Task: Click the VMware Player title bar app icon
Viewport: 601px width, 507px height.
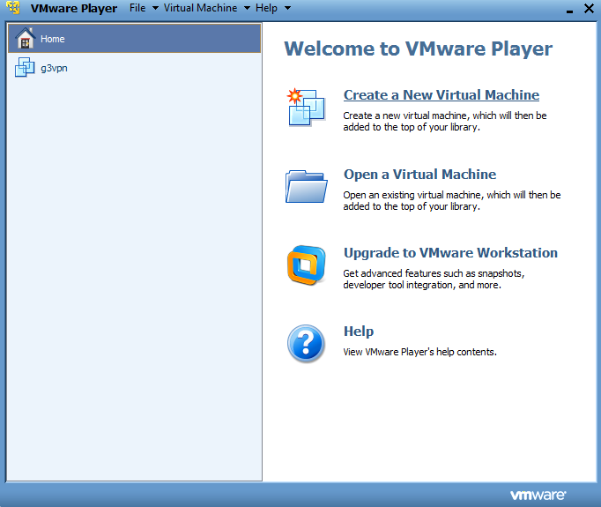Action: pos(13,8)
